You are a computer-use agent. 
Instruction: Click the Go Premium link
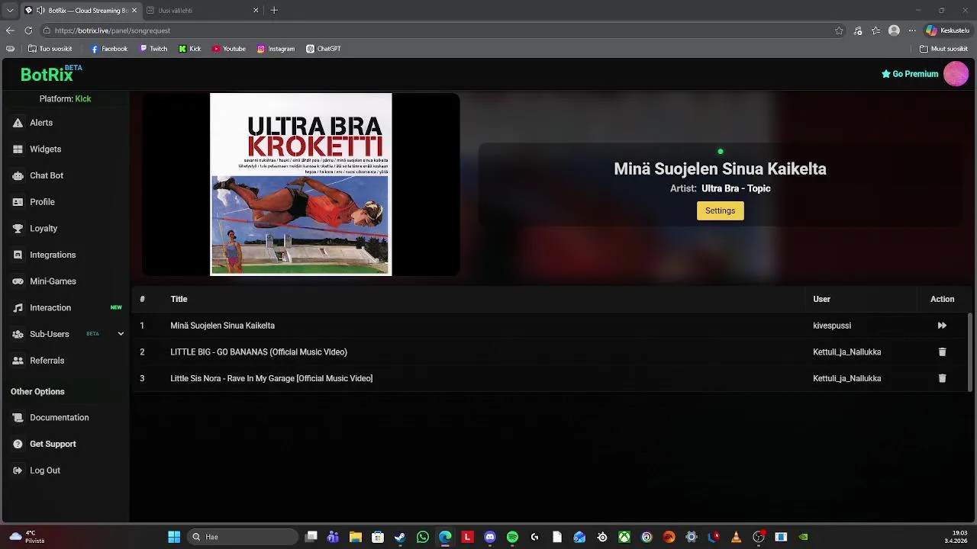[x=910, y=74]
